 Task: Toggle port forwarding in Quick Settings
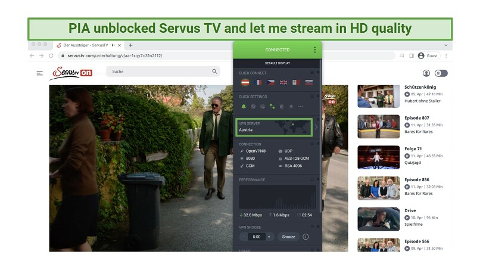263,107
